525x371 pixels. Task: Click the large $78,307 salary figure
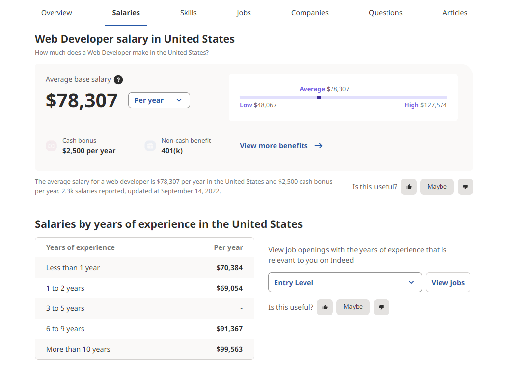click(x=82, y=100)
